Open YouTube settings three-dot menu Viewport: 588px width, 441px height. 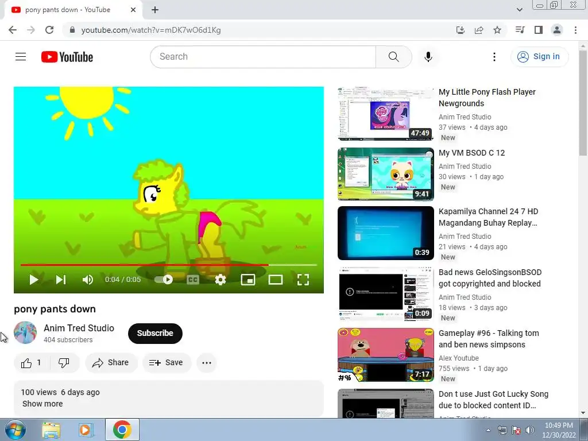tap(494, 57)
